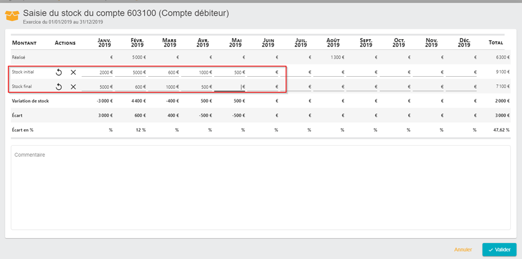The image size is (522, 259).
Task: Click the Actions column header
Action: 65,43
